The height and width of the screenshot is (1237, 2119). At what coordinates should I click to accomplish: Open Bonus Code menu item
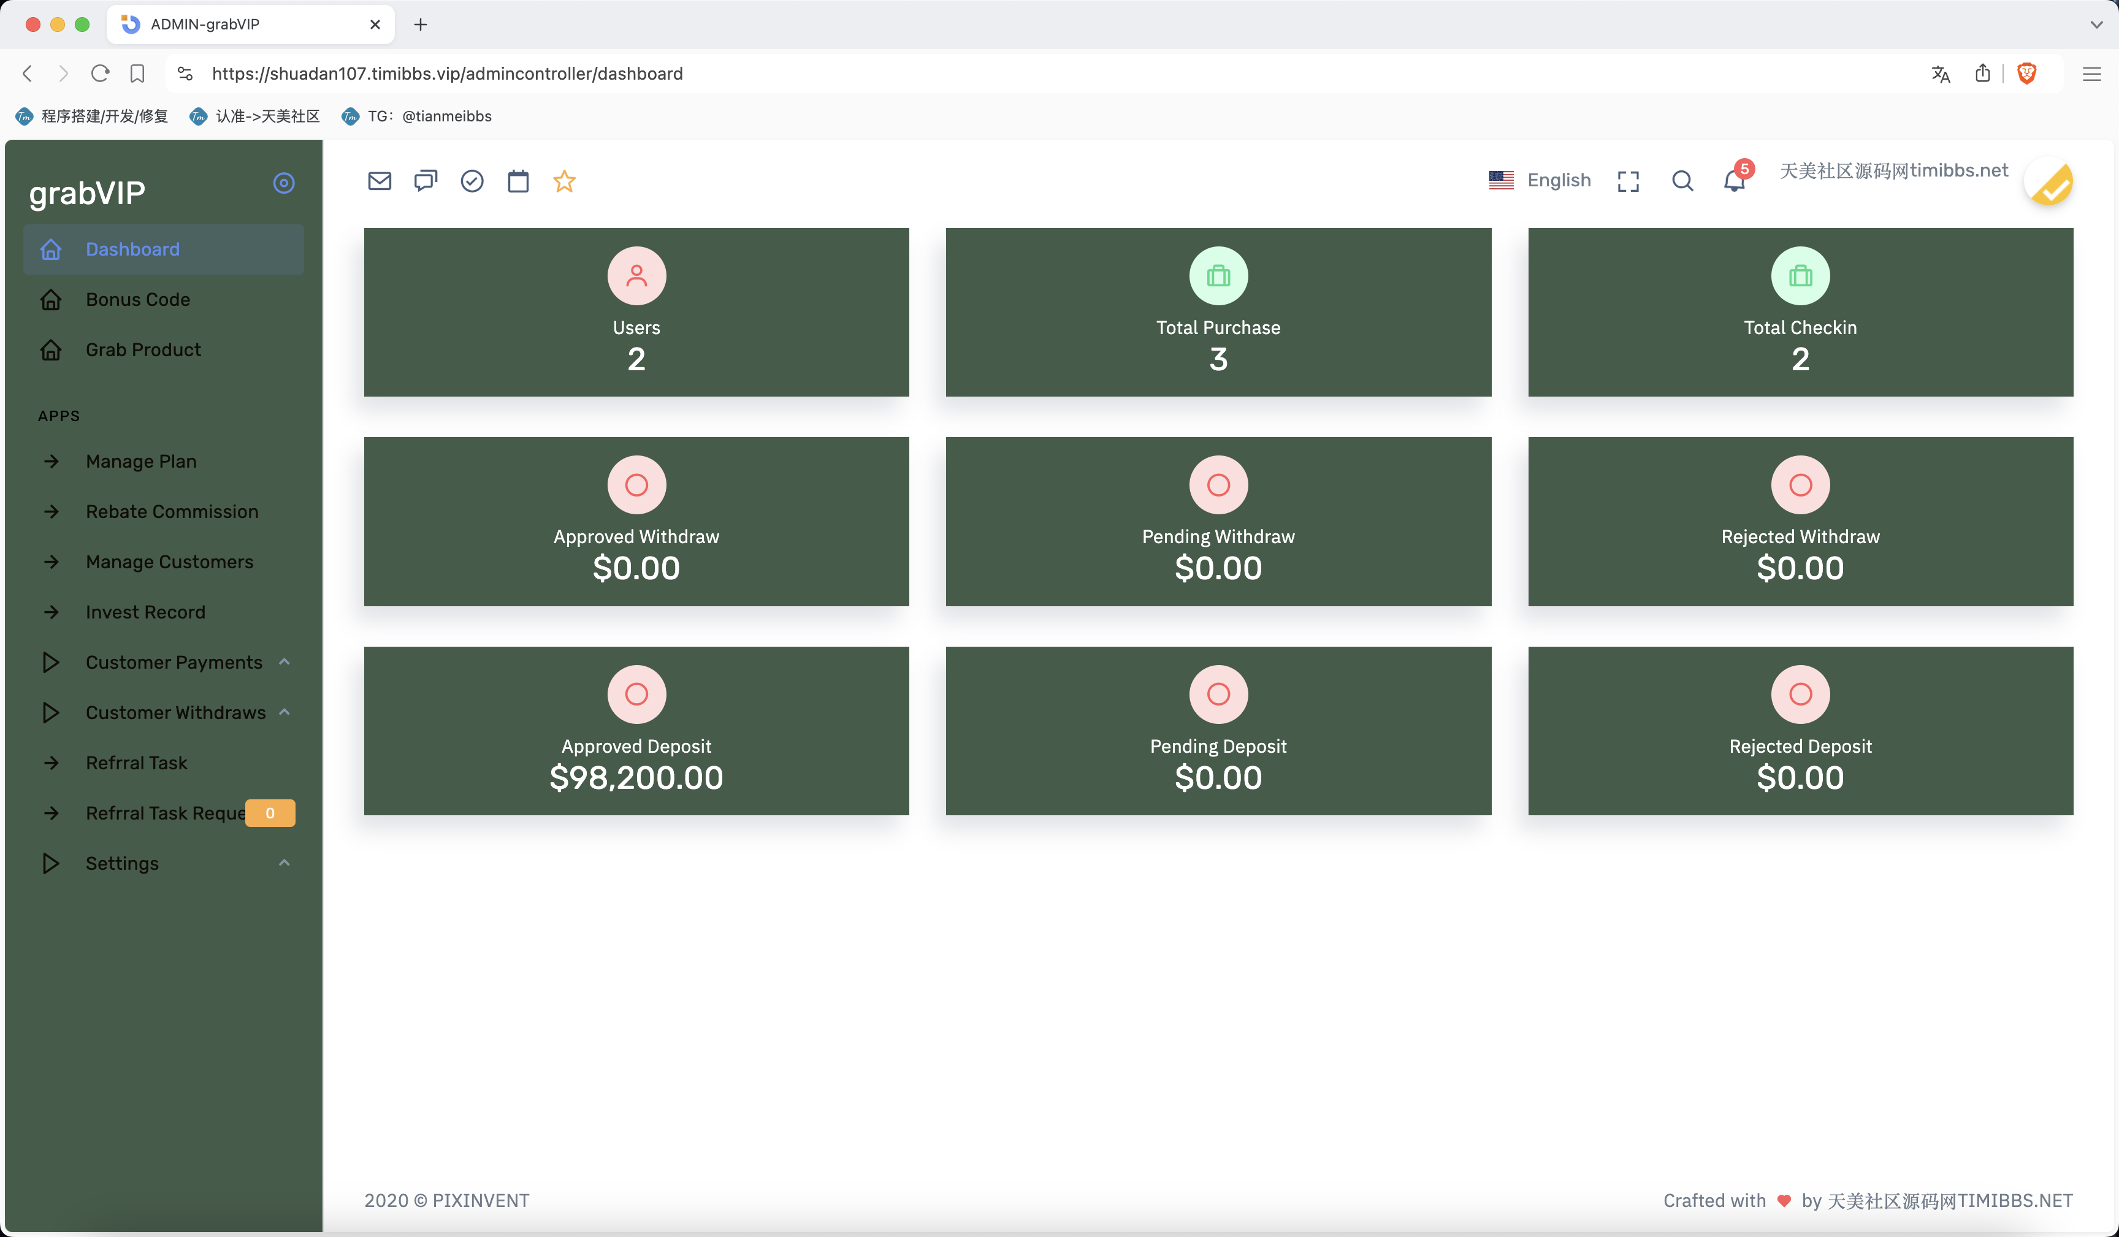164,299
